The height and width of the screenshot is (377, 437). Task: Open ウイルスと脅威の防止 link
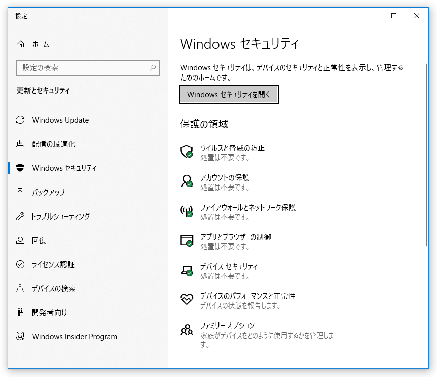[x=232, y=148]
